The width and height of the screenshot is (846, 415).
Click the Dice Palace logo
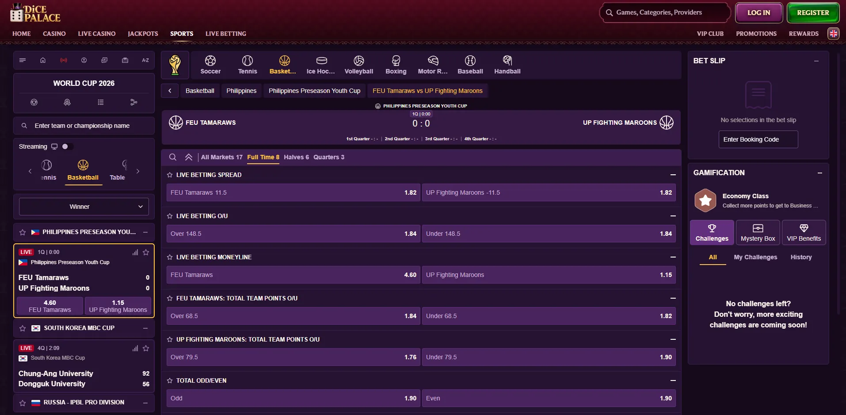point(35,13)
